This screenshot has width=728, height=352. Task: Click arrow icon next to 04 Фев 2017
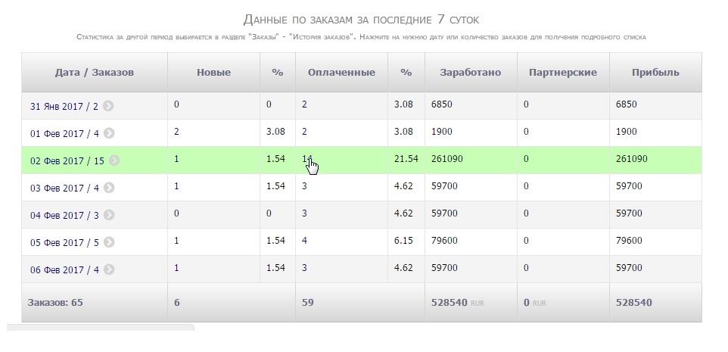[109, 215]
